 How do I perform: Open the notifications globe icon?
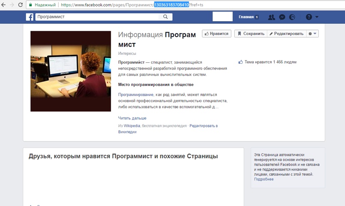click(292, 17)
